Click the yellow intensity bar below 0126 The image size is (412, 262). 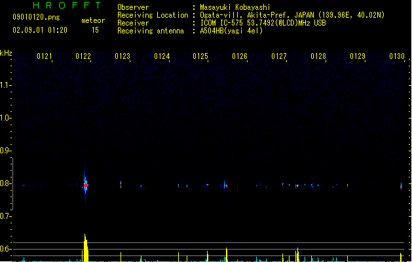(x=226, y=255)
